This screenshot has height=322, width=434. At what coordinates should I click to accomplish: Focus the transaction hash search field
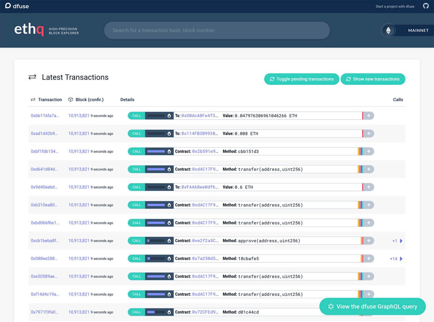pyautogui.click(x=217, y=30)
